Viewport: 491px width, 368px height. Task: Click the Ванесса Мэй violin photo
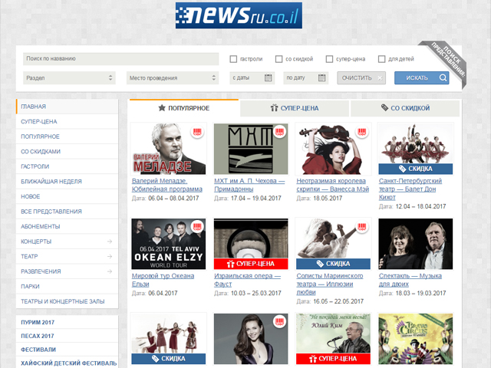coord(333,149)
